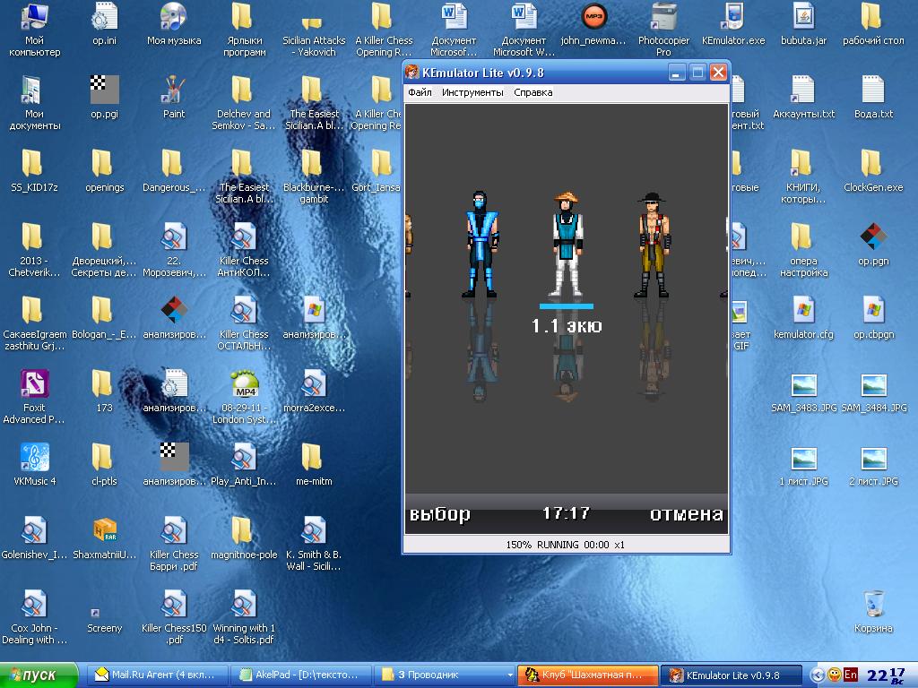Open the Справка menu
The height and width of the screenshot is (688, 918).
[533, 92]
